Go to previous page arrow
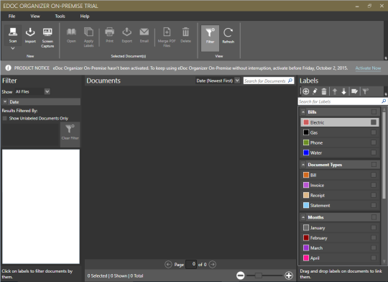 pyautogui.click(x=168, y=265)
